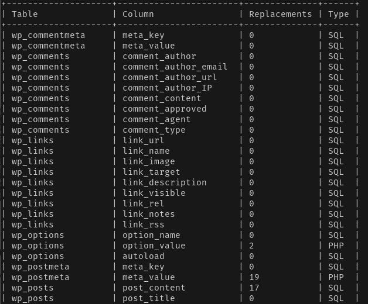Screen dimensions: 368x304
Task: Click the comment_author_IP entry
Action: (x=167, y=88)
